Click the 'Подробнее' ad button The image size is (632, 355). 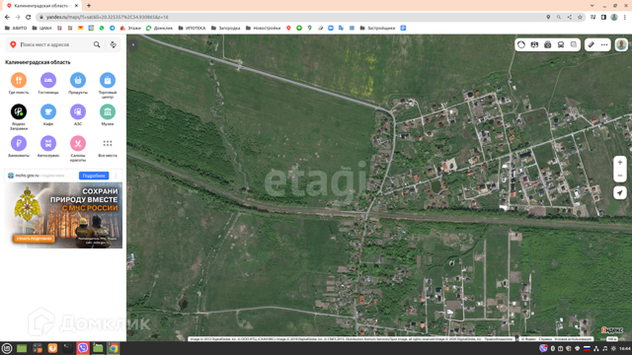click(93, 175)
